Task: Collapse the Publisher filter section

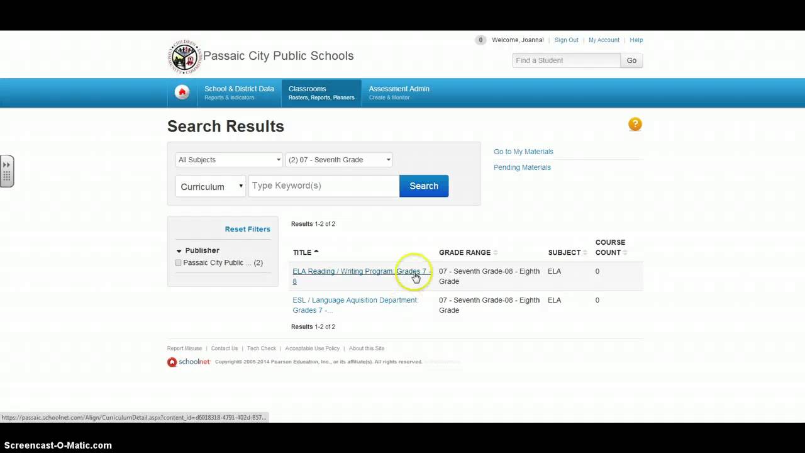Action: tap(179, 251)
